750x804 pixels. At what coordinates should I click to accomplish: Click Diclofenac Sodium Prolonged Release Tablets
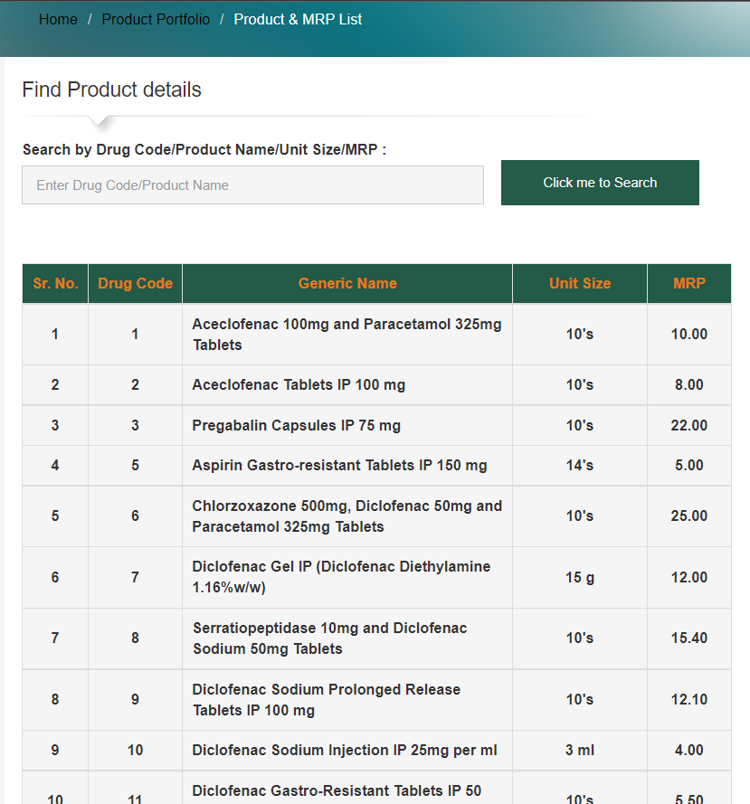coord(326,699)
